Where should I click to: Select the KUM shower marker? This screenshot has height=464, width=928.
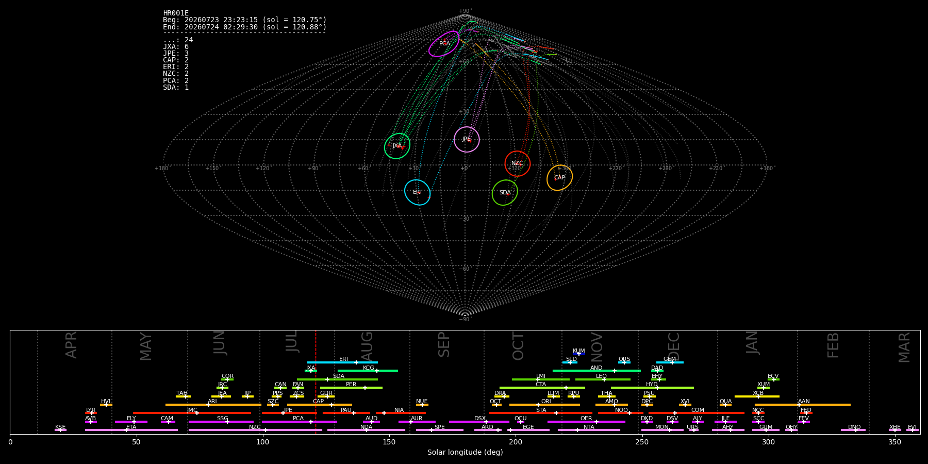coord(579,354)
